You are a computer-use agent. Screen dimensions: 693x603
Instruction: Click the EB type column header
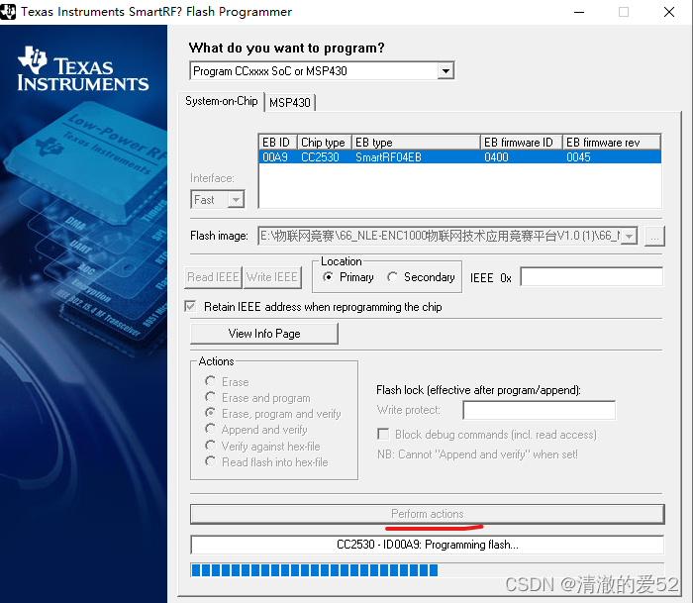416,143
